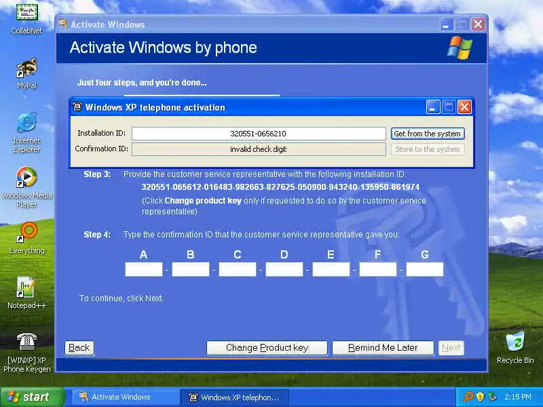
Task: Click confirmation ID box B
Action: (191, 269)
